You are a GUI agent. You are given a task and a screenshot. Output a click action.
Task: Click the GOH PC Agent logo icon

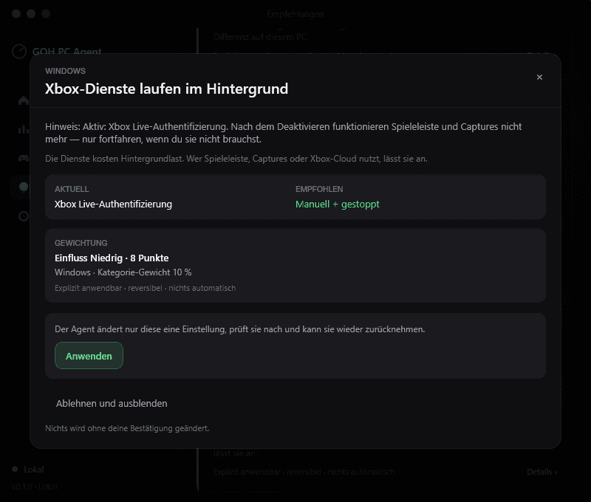[19, 51]
